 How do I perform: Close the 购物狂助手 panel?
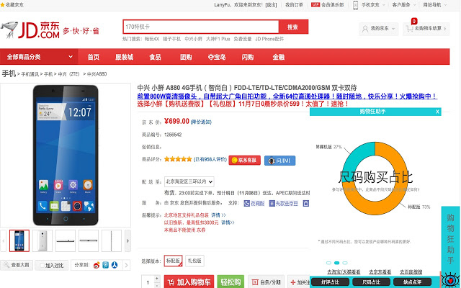pyautogui.click(x=437, y=112)
